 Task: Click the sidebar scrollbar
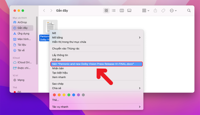[37, 40]
